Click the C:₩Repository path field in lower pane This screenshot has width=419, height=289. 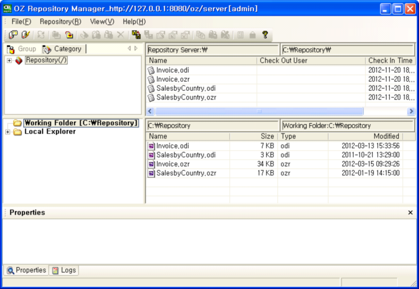pos(213,126)
